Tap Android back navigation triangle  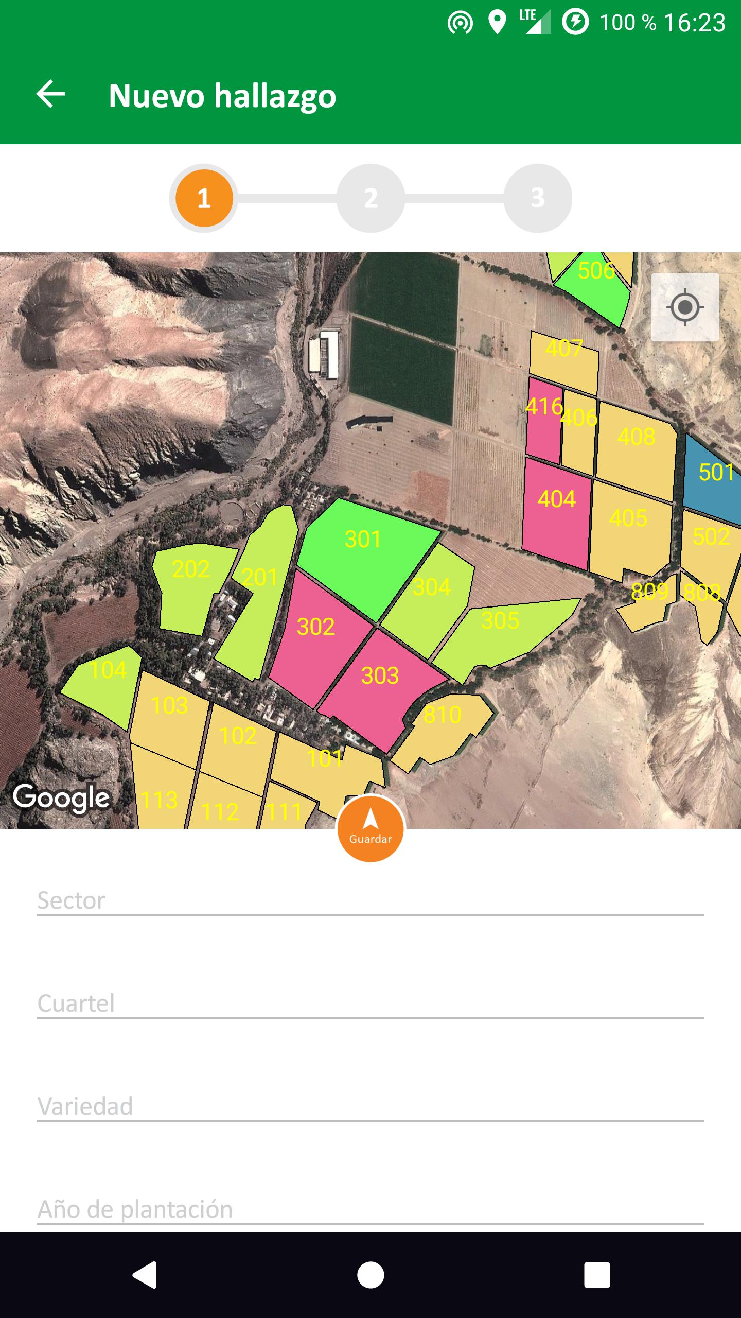coord(145,1275)
